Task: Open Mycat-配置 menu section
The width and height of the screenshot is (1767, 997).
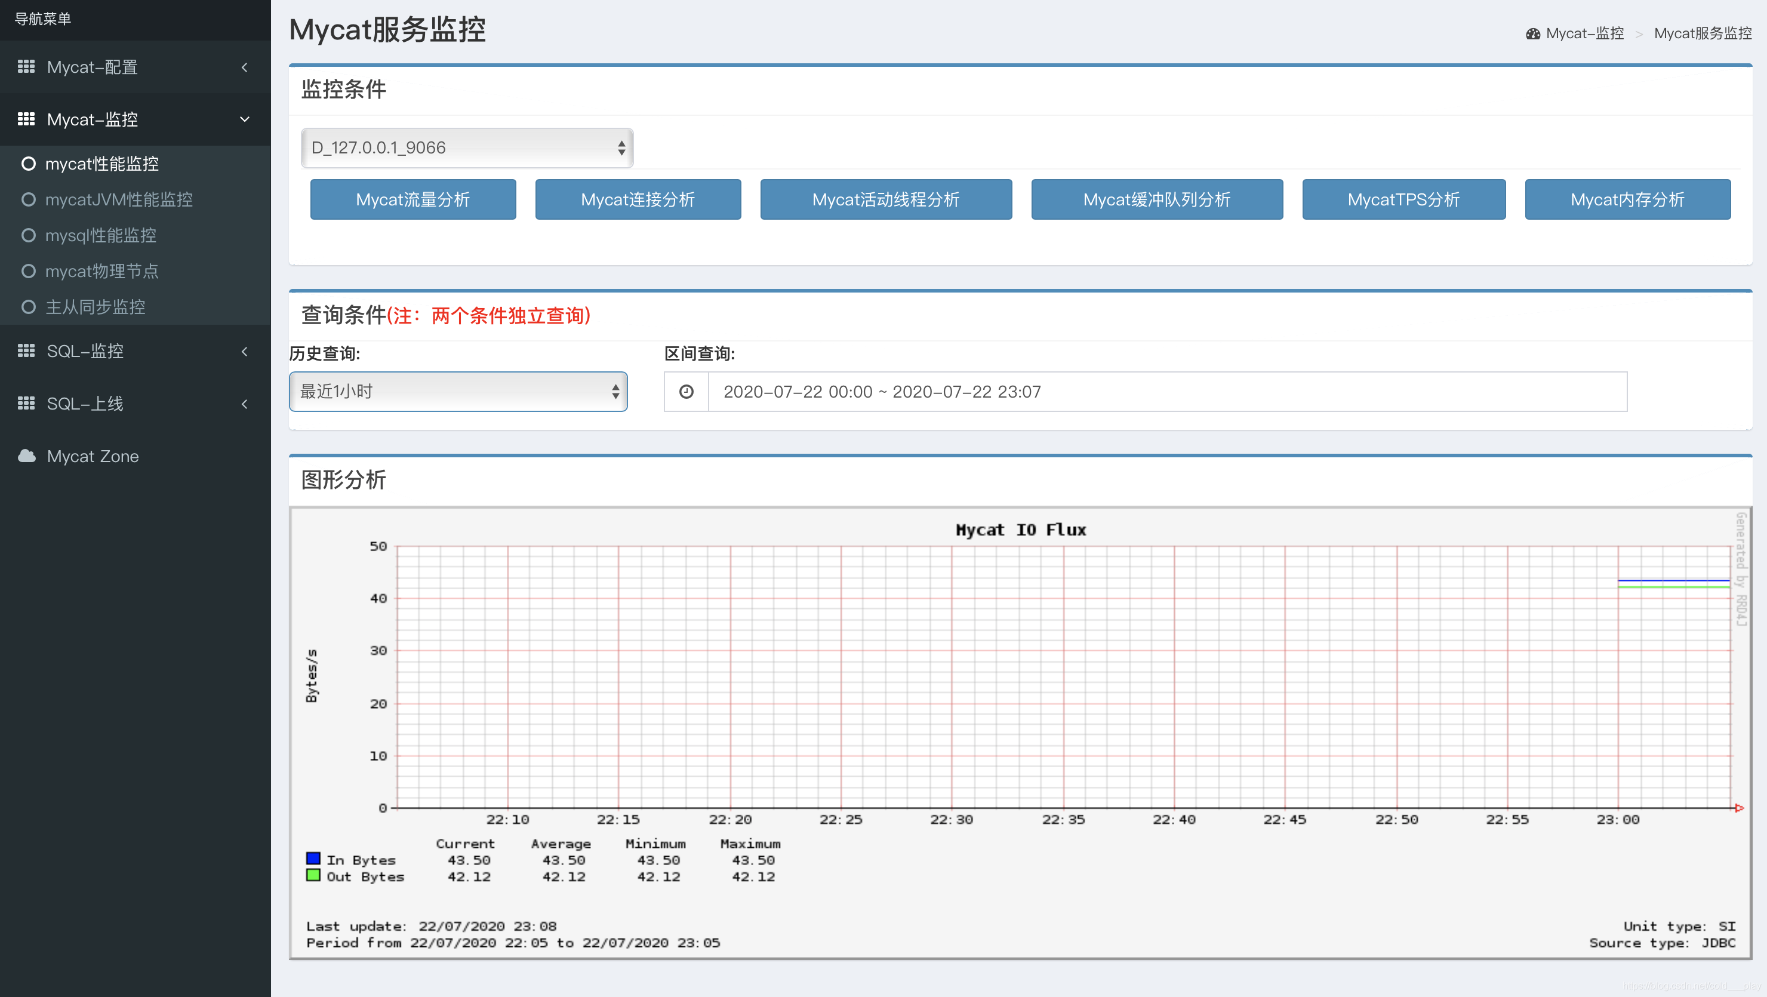Action: [x=135, y=67]
